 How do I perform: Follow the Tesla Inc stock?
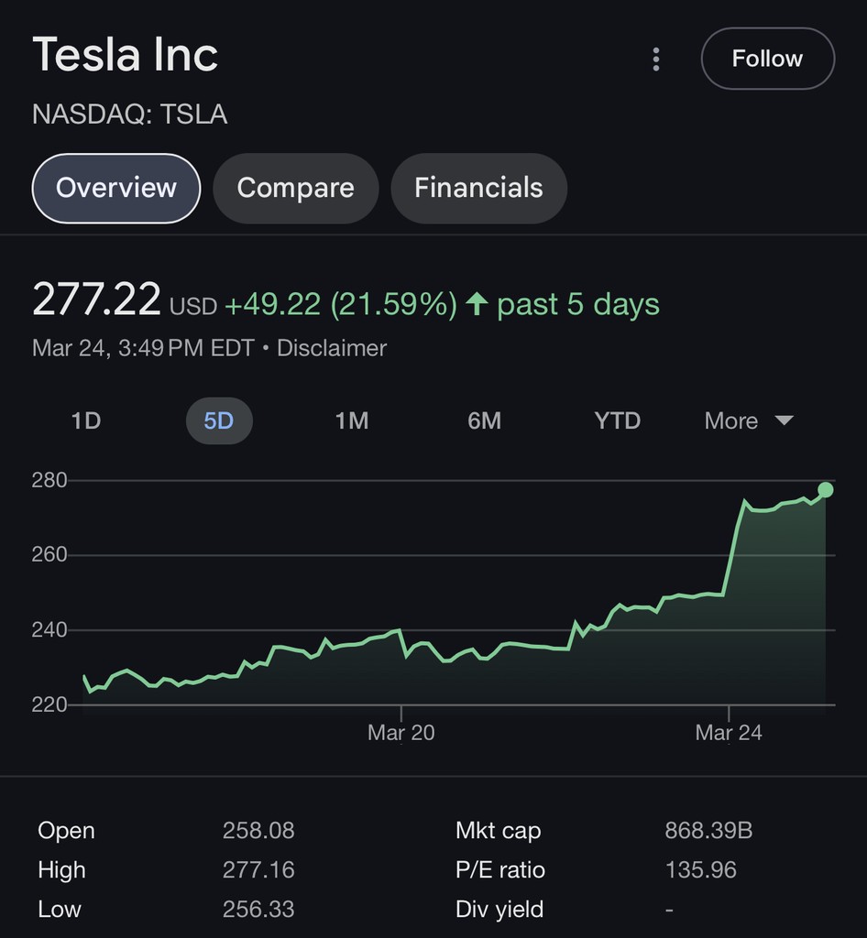(767, 59)
